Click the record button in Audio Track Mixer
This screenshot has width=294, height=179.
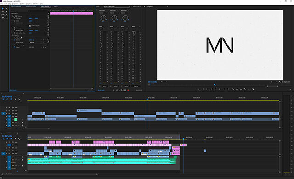[128, 90]
